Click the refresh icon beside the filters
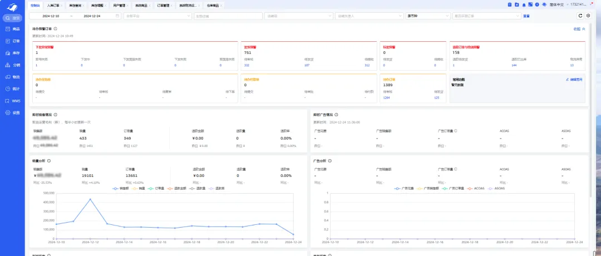Image resolution: width=601 pixels, height=256 pixels. [580, 16]
